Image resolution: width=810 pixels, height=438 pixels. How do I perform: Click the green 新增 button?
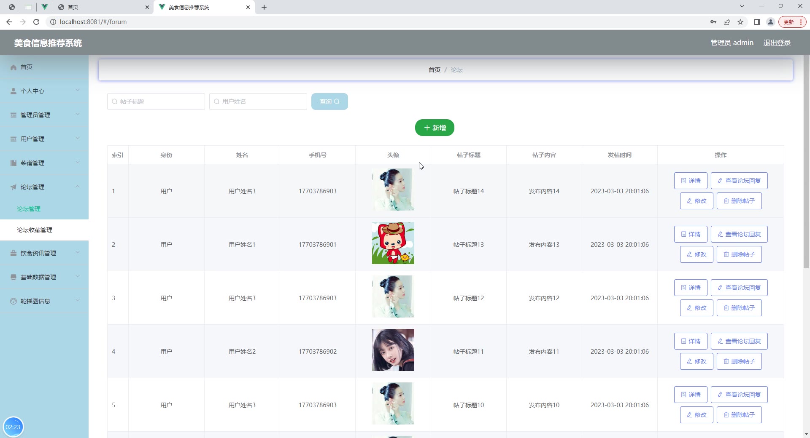pyautogui.click(x=435, y=128)
